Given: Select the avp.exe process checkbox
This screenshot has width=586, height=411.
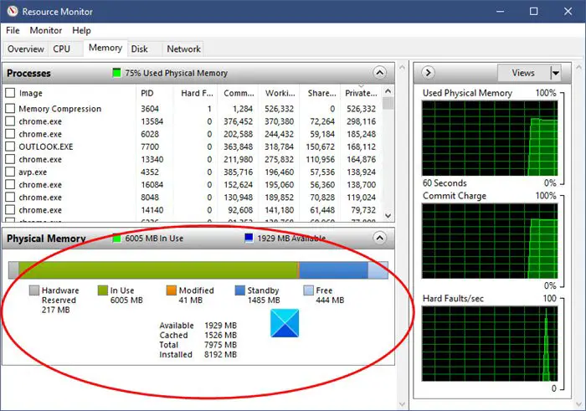Looking at the screenshot, I should 10,172.
